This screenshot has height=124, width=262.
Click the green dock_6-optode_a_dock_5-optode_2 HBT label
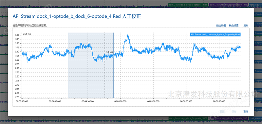tap(188, 118)
